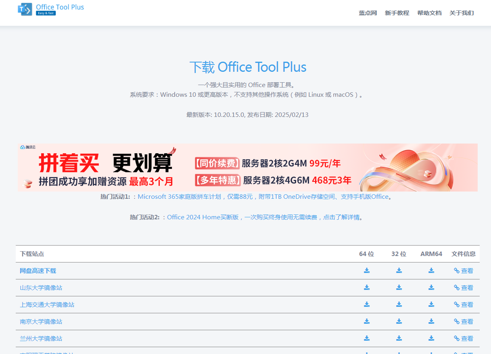Click the Office Tool Plus logo
The image size is (491, 354).
click(x=51, y=9)
